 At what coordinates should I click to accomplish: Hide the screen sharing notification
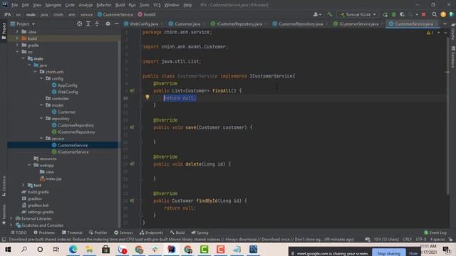point(413,253)
